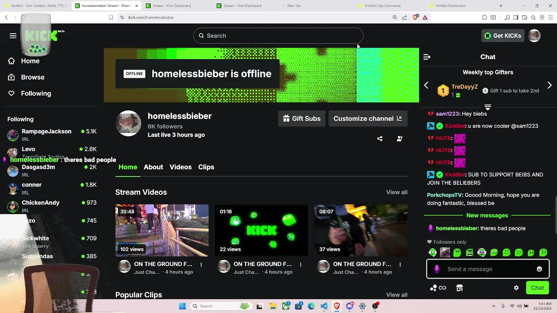557x313 pixels.
Task: Open the Kick shop storefront icon
Action: coord(459,288)
